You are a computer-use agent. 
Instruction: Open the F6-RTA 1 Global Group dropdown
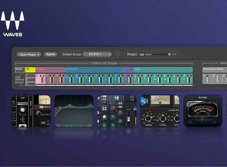97,55
